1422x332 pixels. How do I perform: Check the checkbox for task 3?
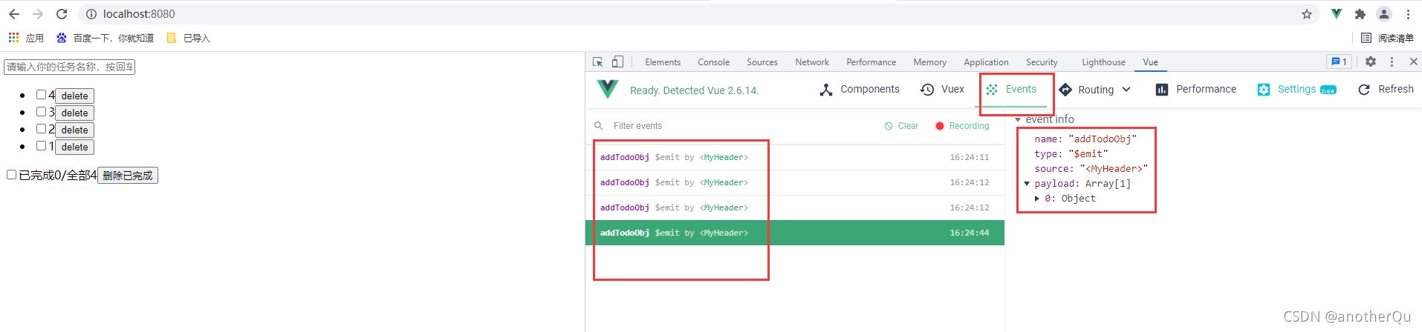(x=42, y=112)
